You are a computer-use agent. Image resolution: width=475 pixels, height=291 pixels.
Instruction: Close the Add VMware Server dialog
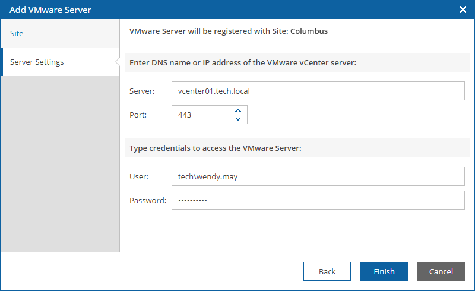(x=463, y=10)
